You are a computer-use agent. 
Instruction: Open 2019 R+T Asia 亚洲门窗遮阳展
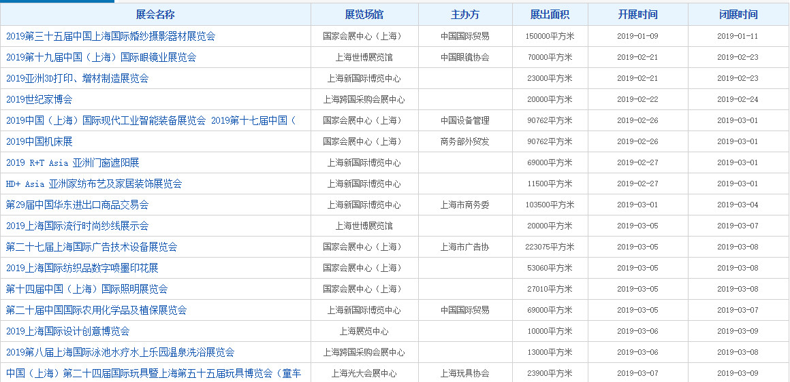72,163
